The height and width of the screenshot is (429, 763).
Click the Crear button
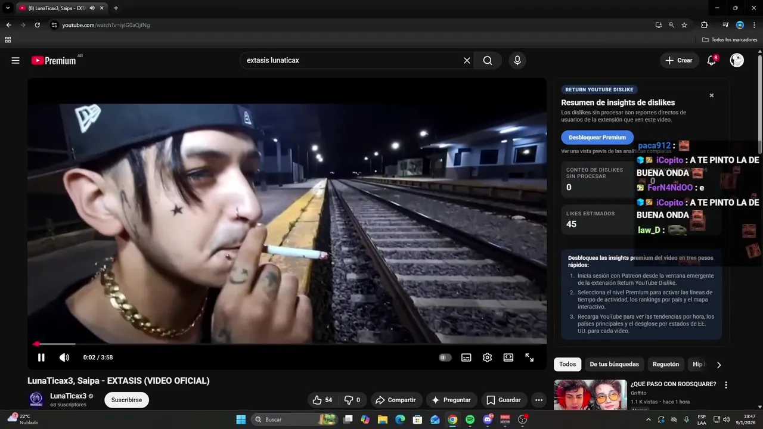point(679,60)
